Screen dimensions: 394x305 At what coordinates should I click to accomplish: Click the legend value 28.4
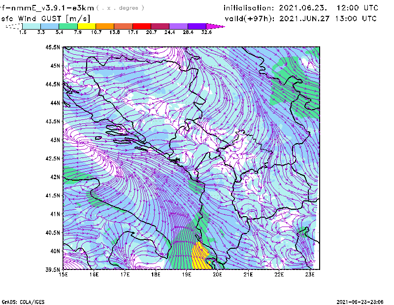(188, 32)
